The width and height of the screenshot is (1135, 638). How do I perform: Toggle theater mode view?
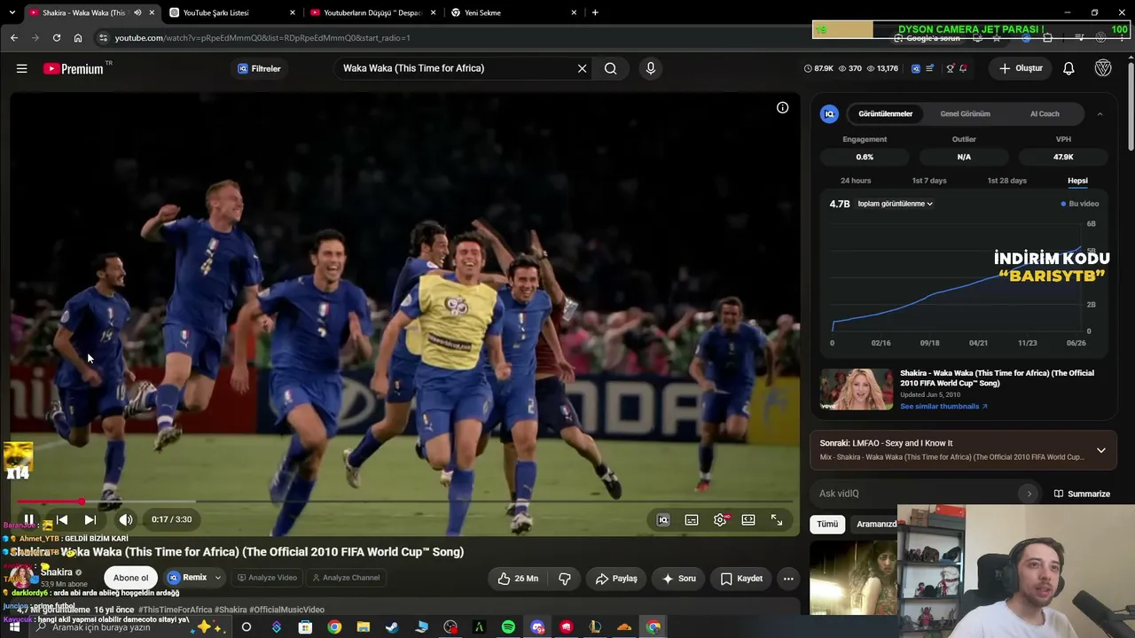(748, 520)
